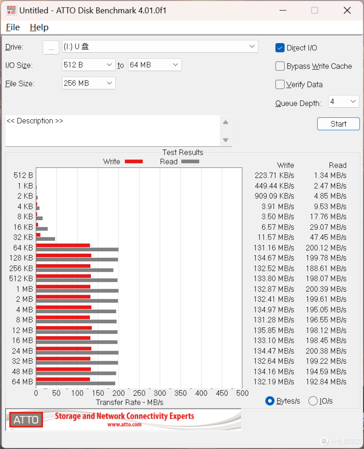The image size is (364, 449).
Task: Click the read value 1.34 MB/s
Action: point(330,175)
